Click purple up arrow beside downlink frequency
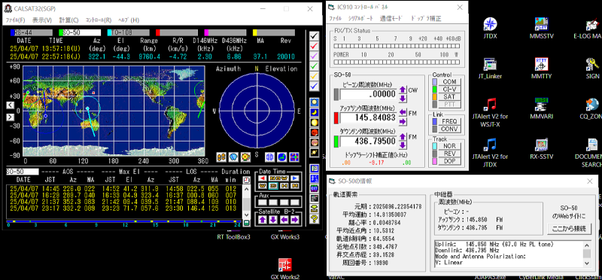 click(403, 136)
